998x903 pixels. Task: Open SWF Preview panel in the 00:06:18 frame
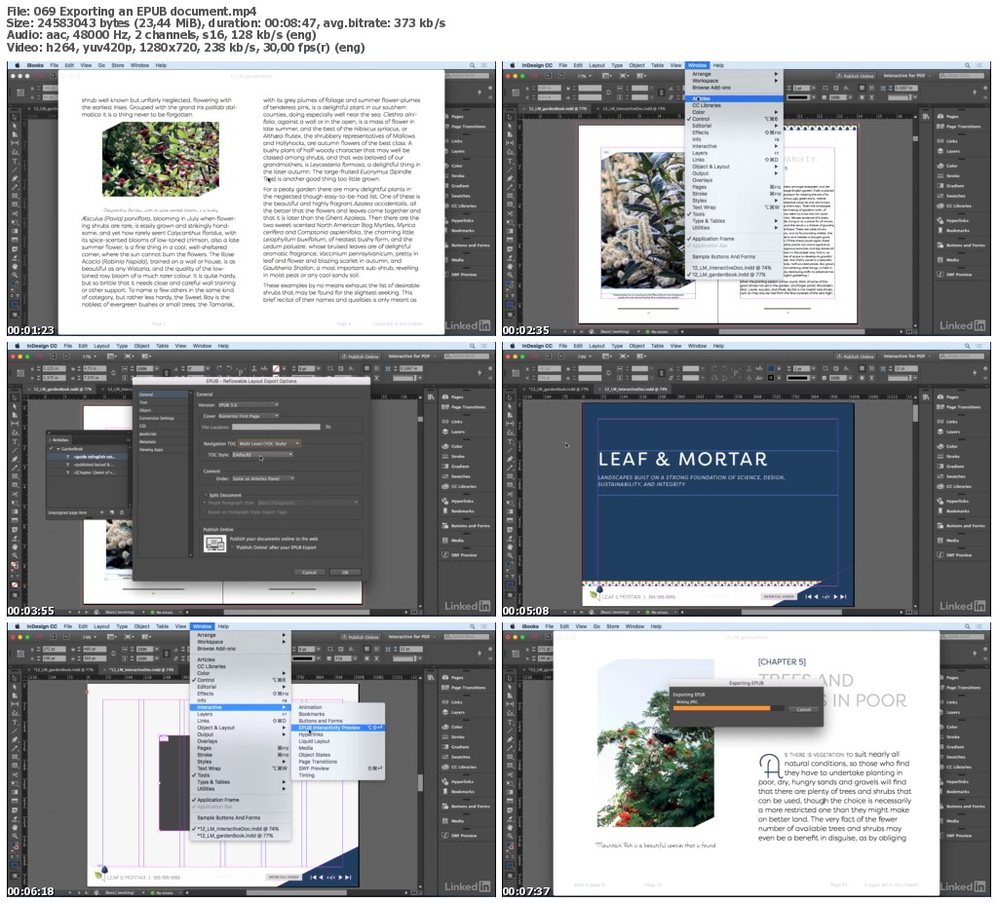tap(460, 836)
